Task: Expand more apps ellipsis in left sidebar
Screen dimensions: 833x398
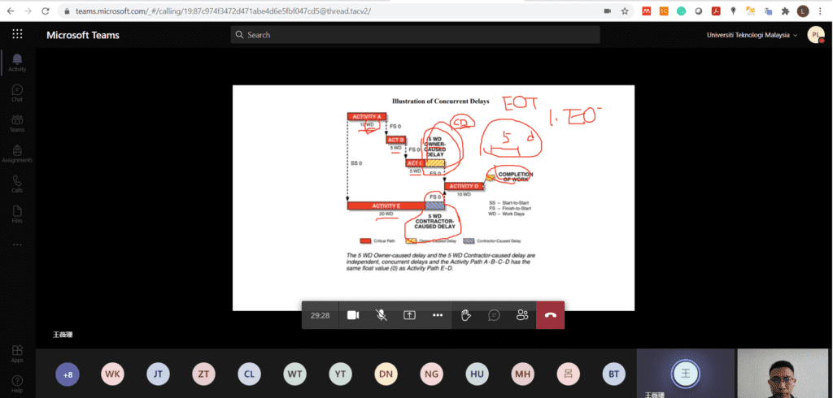Action: (x=17, y=244)
